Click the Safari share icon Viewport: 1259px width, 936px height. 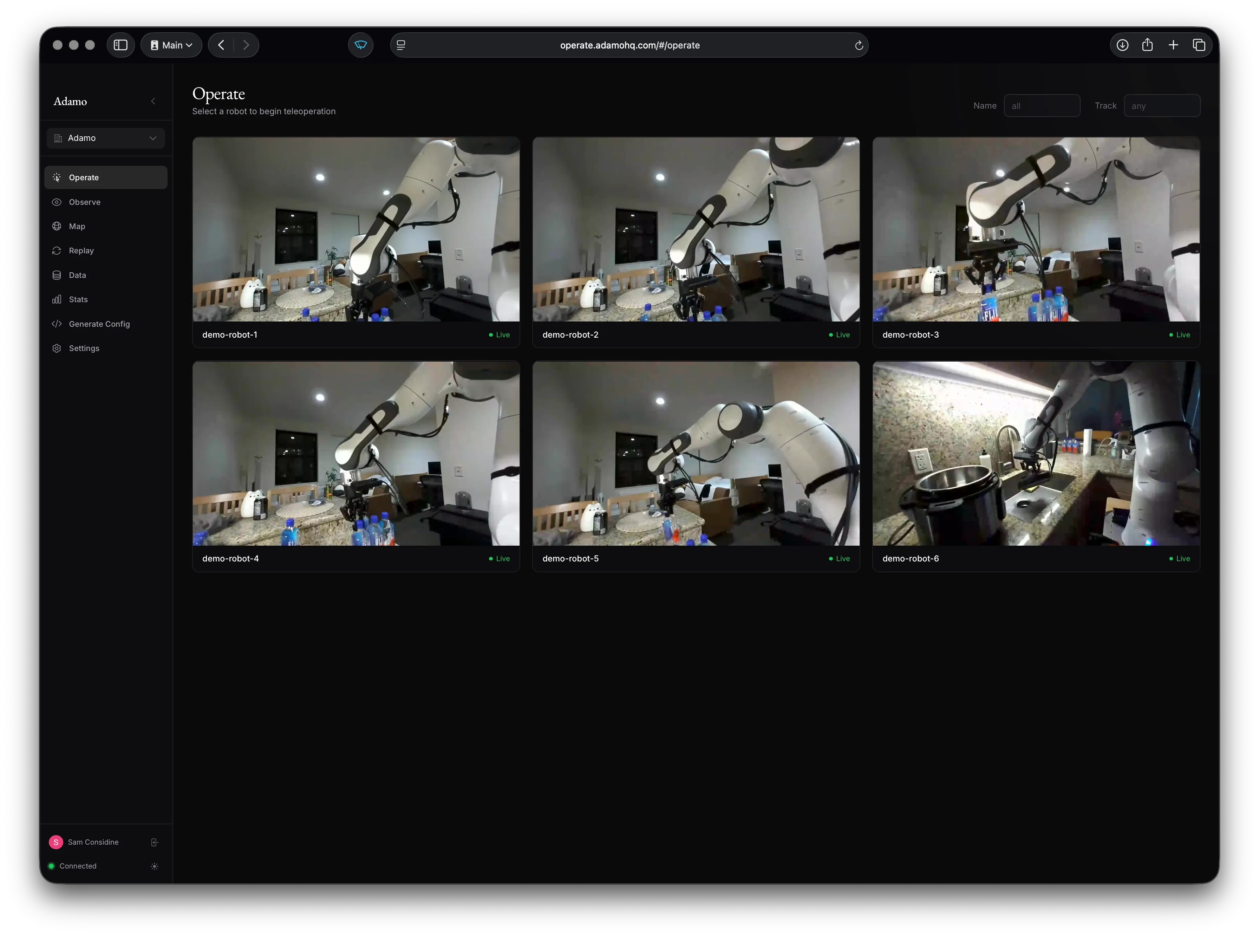click(1147, 45)
